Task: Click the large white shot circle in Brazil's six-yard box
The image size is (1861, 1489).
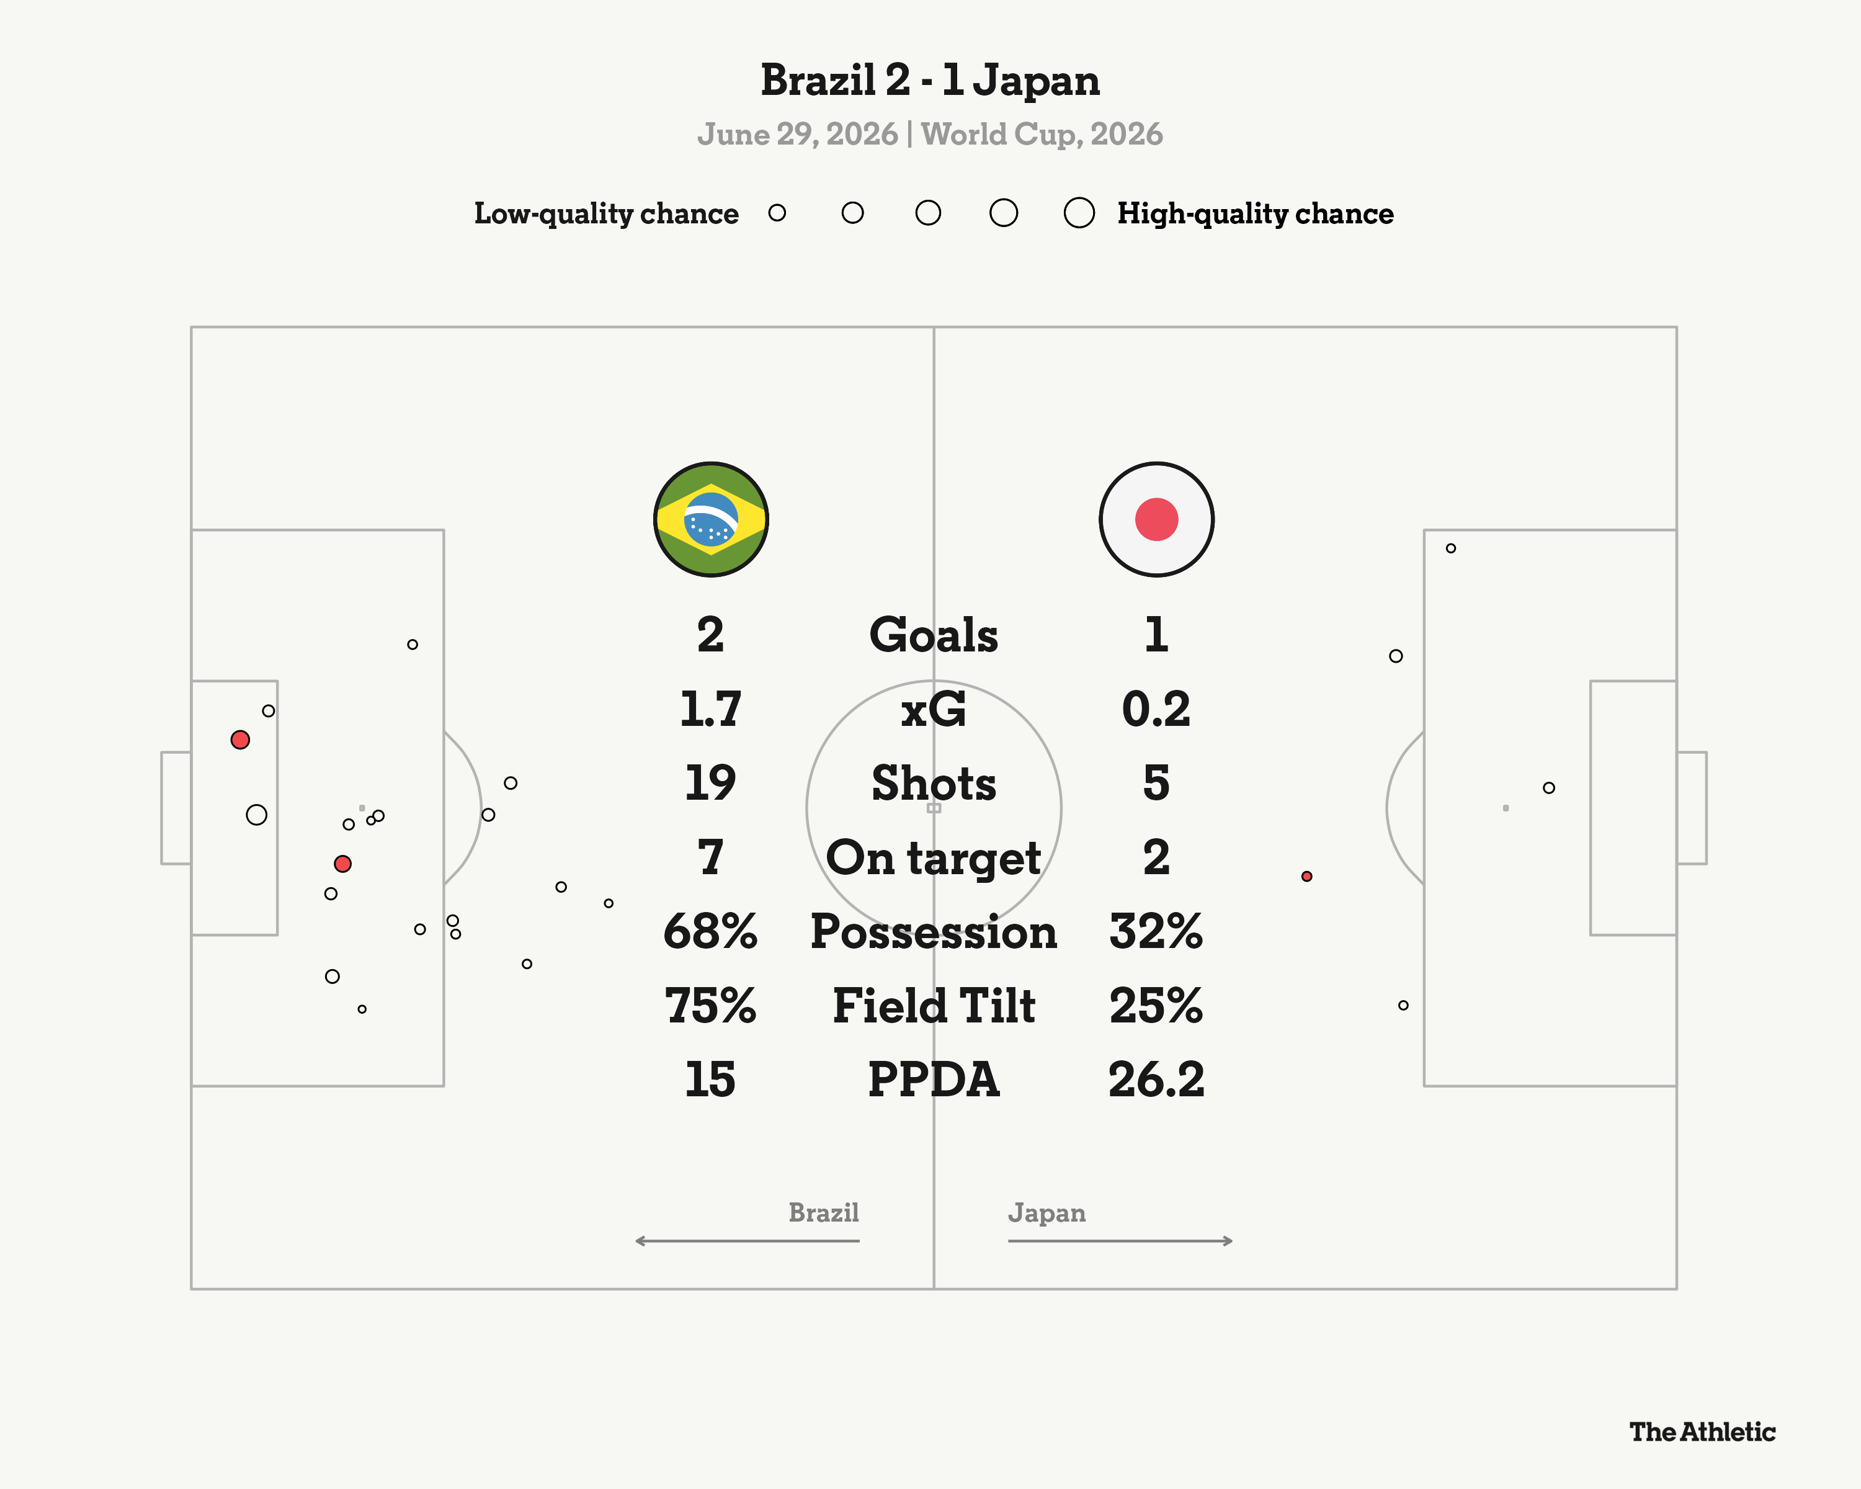Action: click(x=256, y=815)
